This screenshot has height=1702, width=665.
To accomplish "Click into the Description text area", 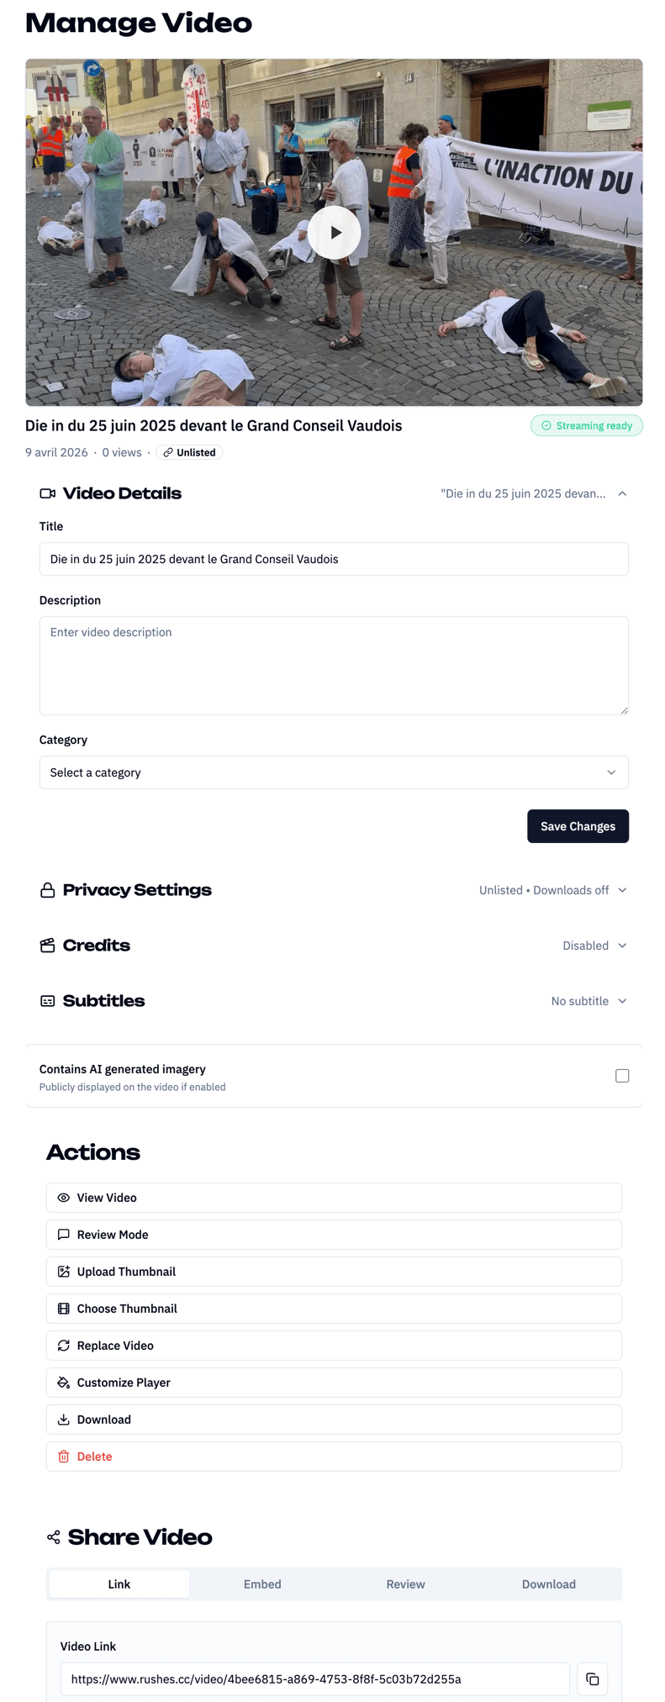I will 334,666.
